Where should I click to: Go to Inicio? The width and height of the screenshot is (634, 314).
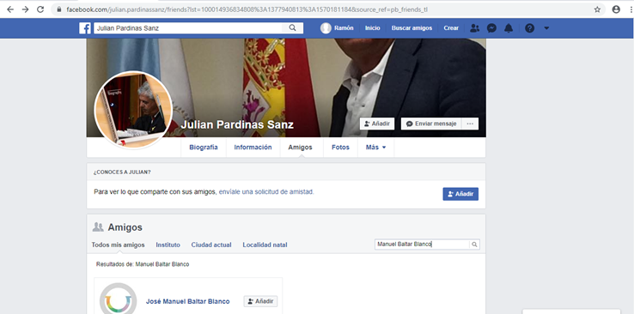(372, 28)
